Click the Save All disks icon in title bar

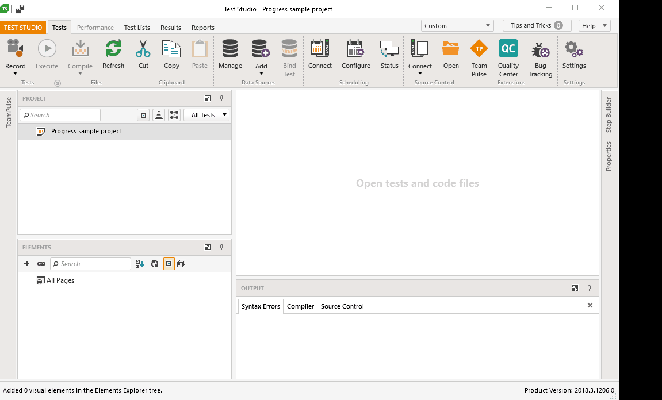point(20,9)
